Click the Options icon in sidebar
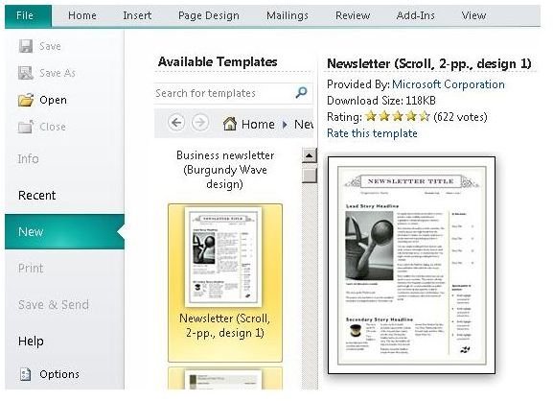The image size is (553, 401). 25,374
